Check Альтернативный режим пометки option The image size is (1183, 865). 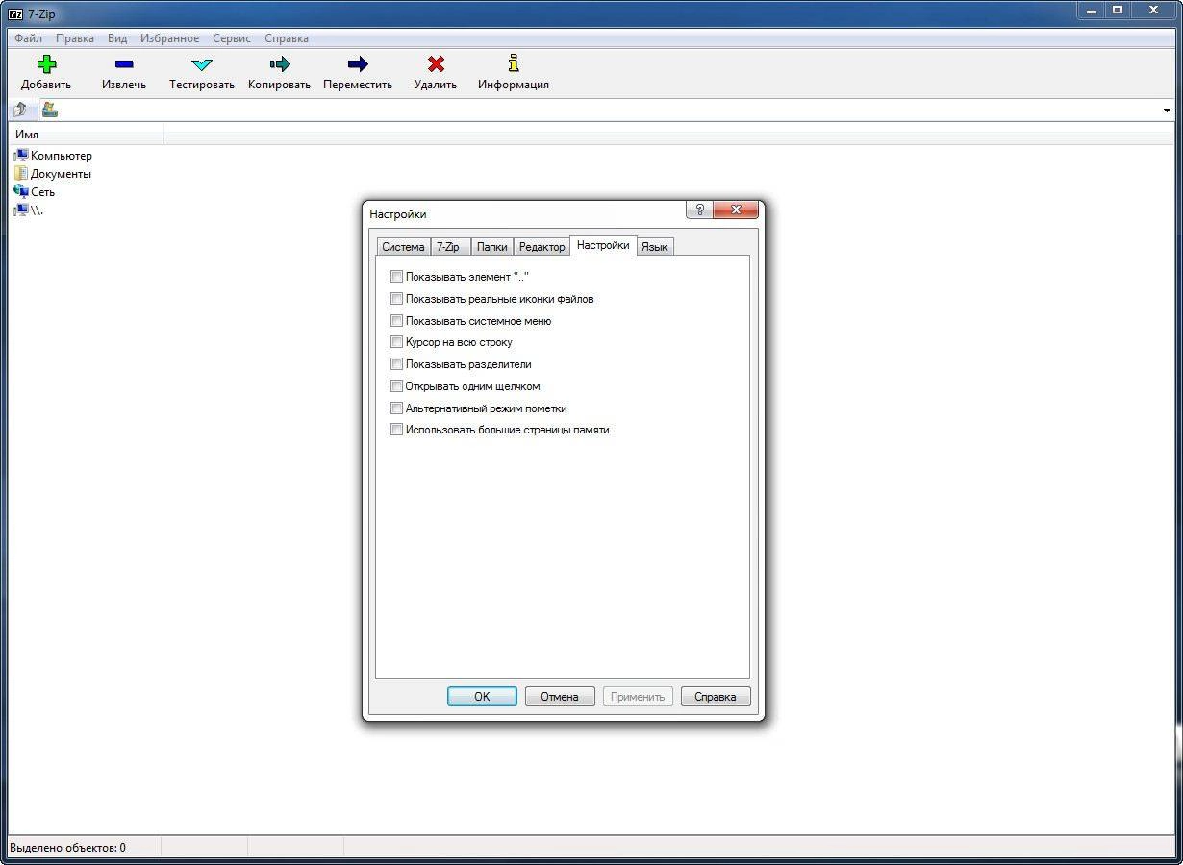tap(396, 408)
